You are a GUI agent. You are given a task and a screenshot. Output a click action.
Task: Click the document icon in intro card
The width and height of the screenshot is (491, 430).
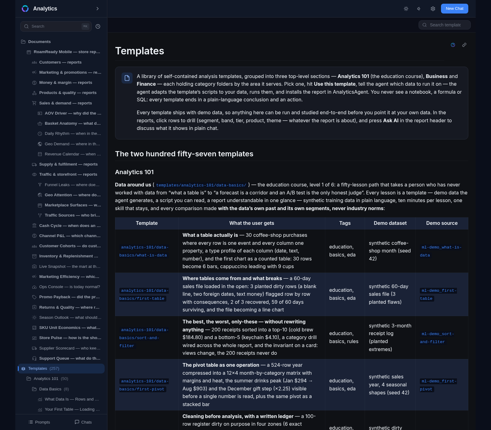point(127,78)
